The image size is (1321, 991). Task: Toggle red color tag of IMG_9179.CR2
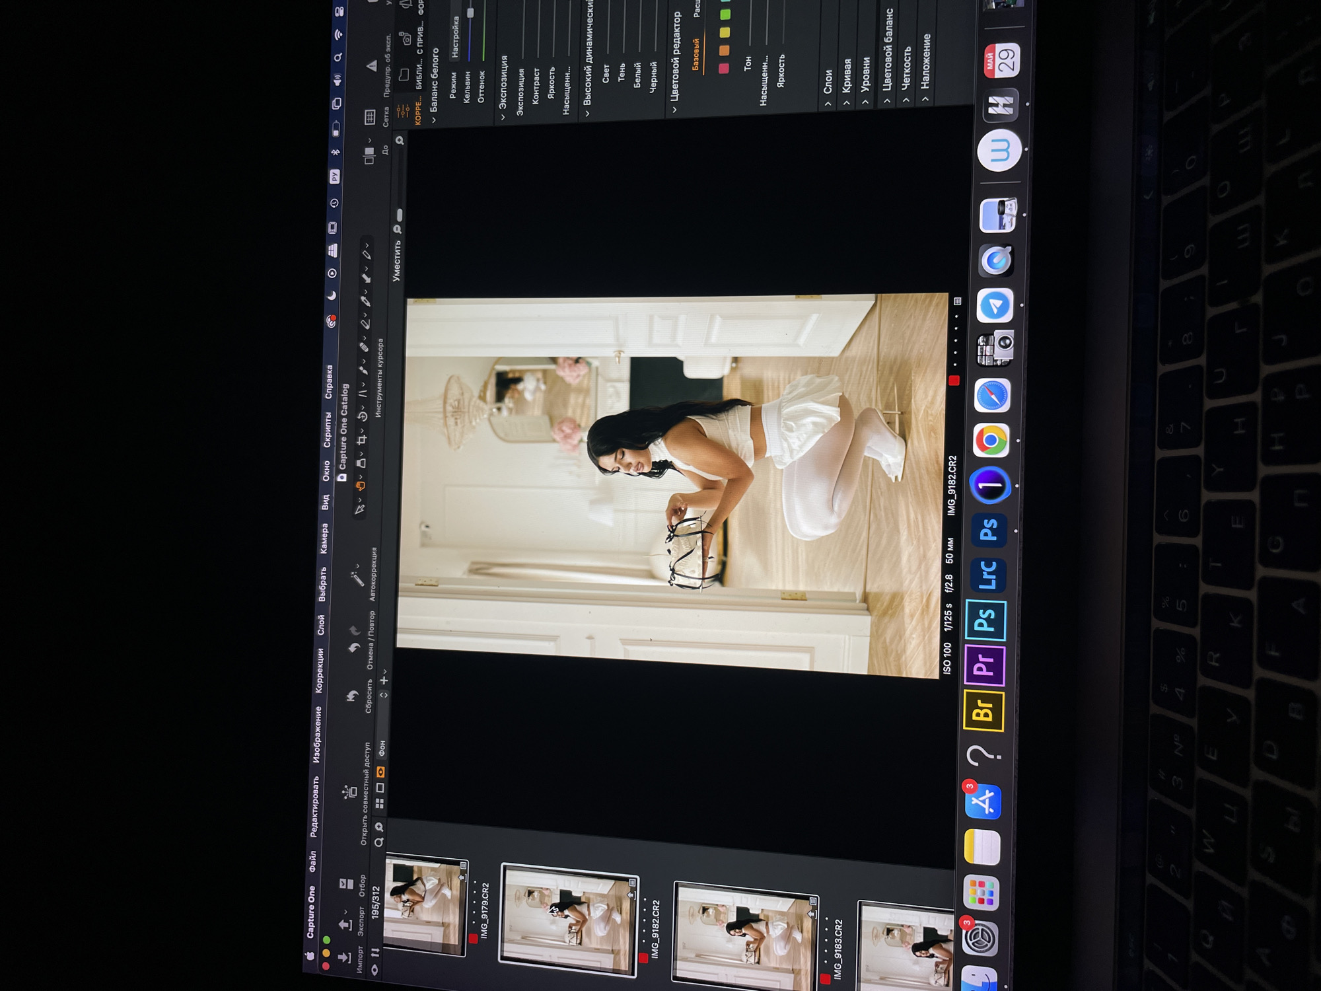click(x=473, y=938)
